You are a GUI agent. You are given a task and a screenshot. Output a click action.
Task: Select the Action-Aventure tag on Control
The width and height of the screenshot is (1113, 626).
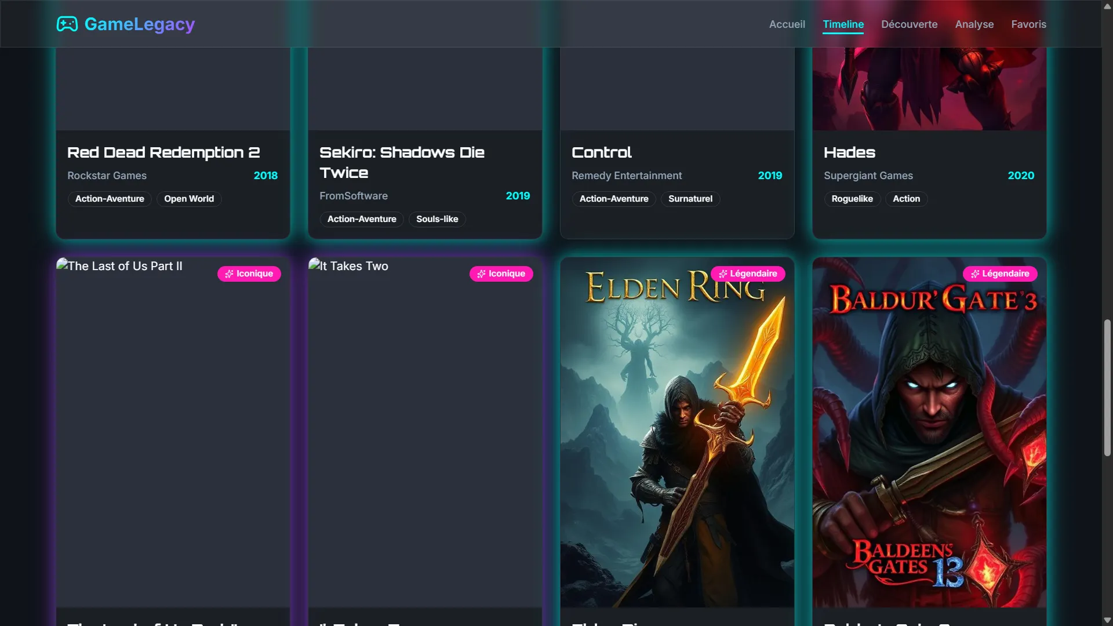pyautogui.click(x=613, y=198)
